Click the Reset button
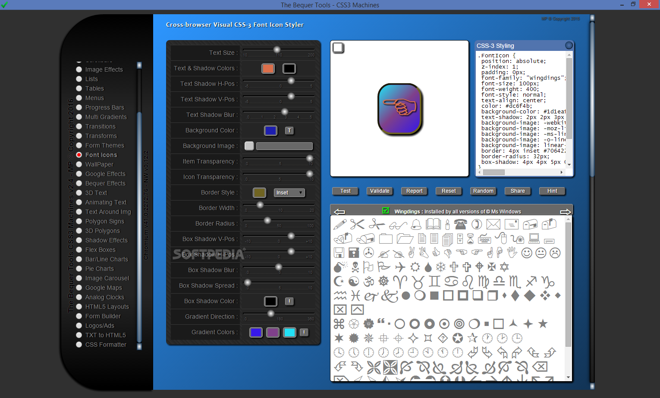This screenshot has height=398, width=660. (449, 191)
